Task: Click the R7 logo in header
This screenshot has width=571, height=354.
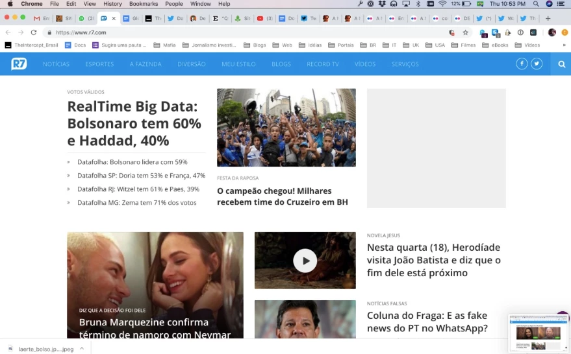Action: [19, 64]
